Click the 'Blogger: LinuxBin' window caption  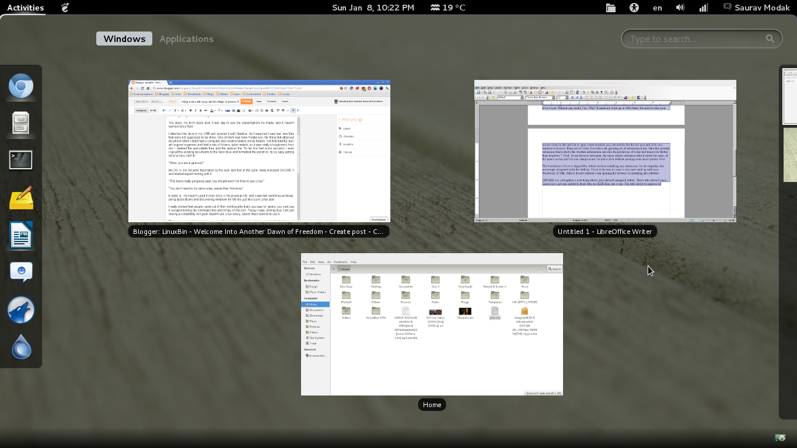tap(258, 232)
